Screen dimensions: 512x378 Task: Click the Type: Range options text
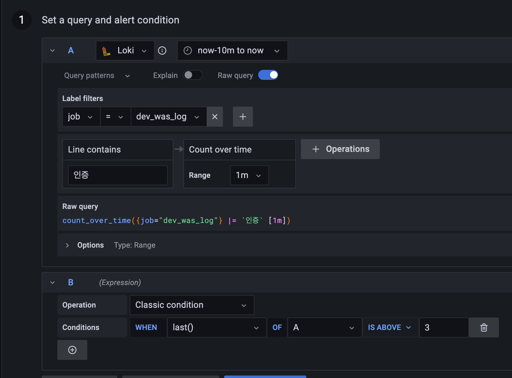[x=135, y=245]
